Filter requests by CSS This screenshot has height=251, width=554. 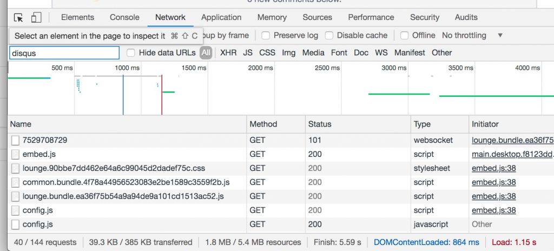[x=267, y=52]
